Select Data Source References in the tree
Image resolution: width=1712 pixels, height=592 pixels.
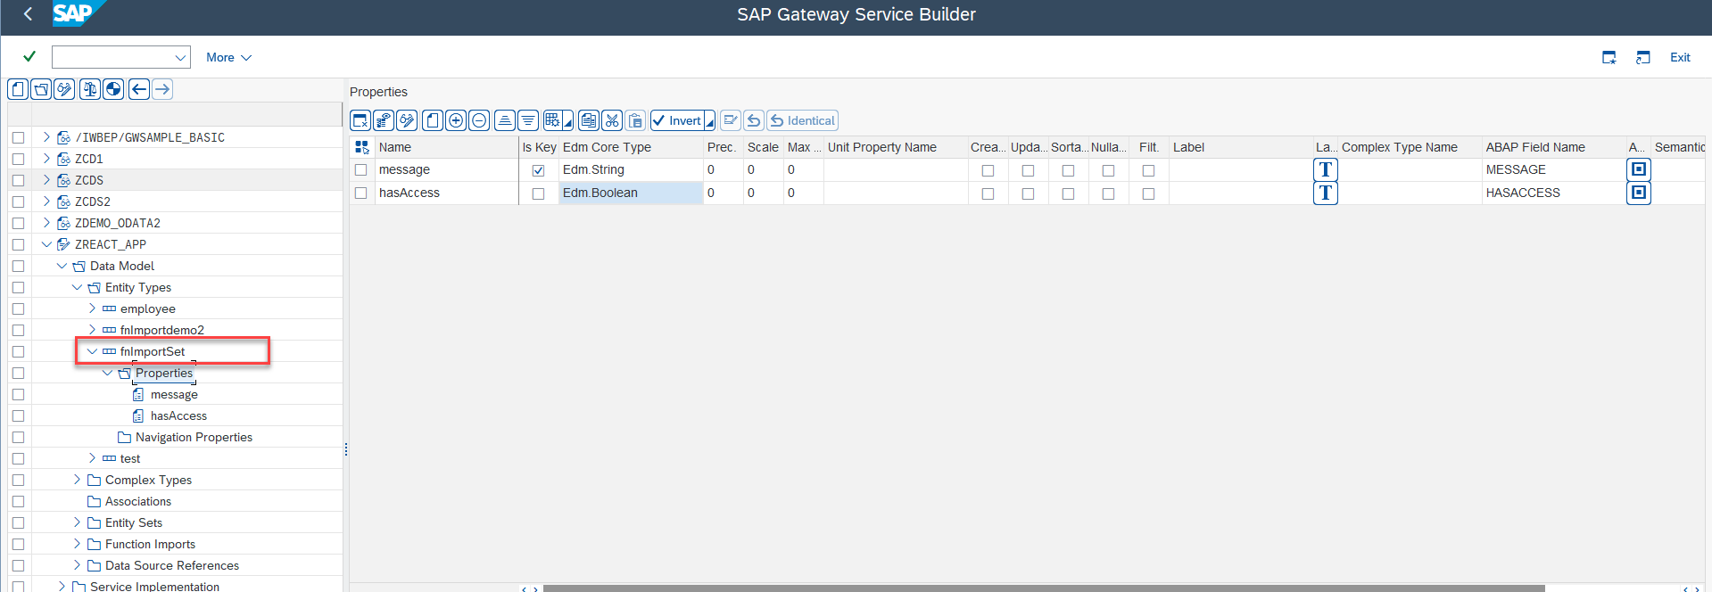coord(172,565)
